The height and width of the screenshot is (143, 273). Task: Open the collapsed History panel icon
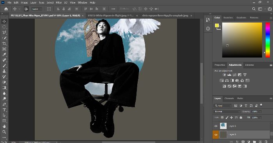[208, 20]
